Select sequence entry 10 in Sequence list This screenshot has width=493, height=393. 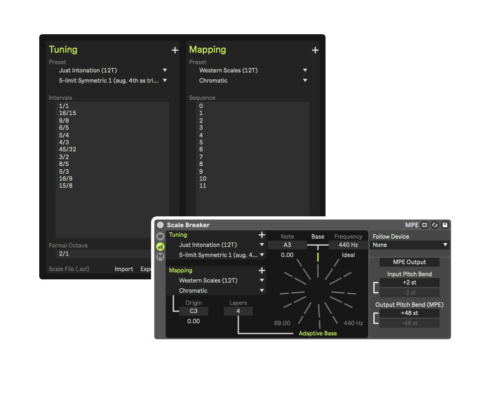pos(203,179)
